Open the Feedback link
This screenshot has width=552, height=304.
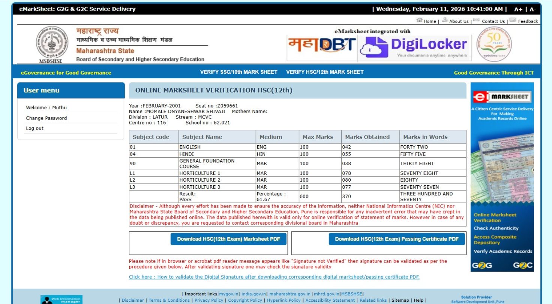528,21
